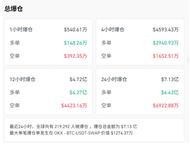
Task: Click the green 1-hour long value $148.26万
Action: pyautogui.click(x=75, y=43)
